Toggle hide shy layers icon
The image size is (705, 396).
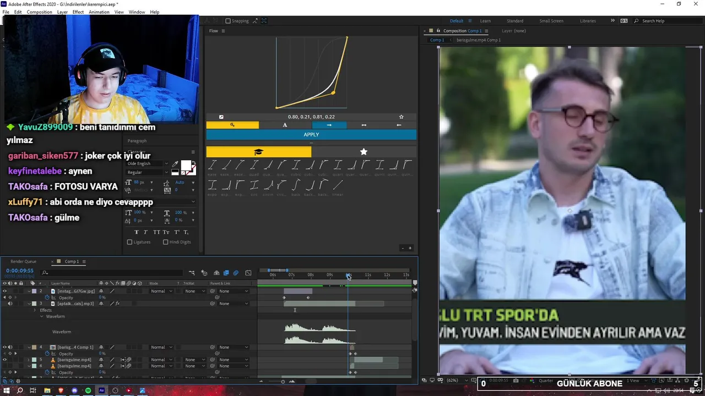(216, 273)
